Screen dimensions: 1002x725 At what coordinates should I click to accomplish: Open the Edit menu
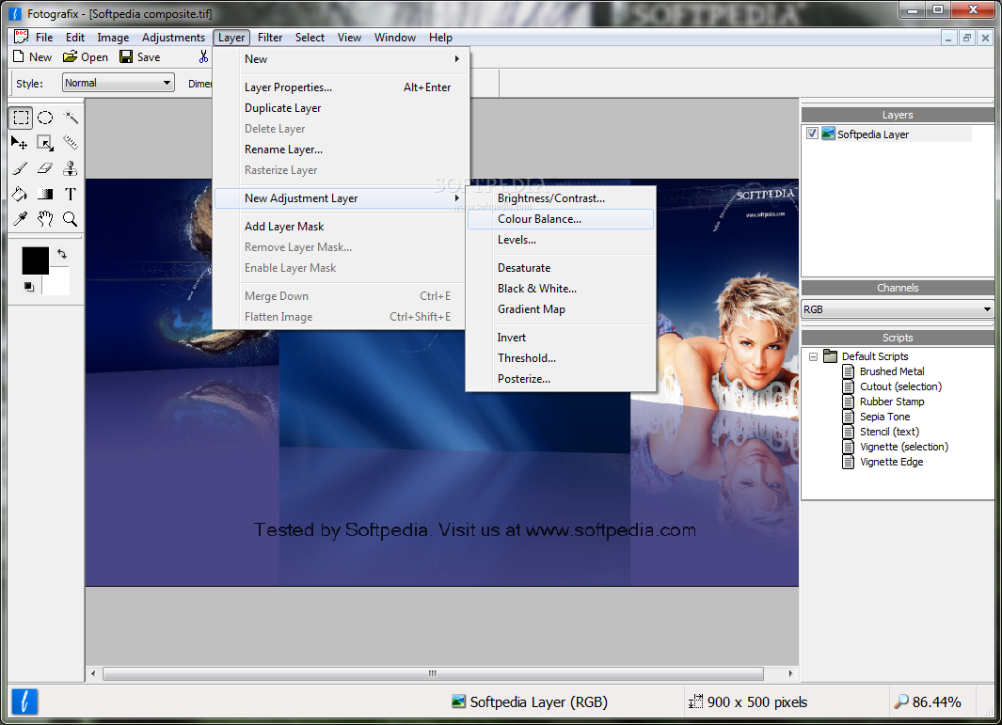click(74, 37)
